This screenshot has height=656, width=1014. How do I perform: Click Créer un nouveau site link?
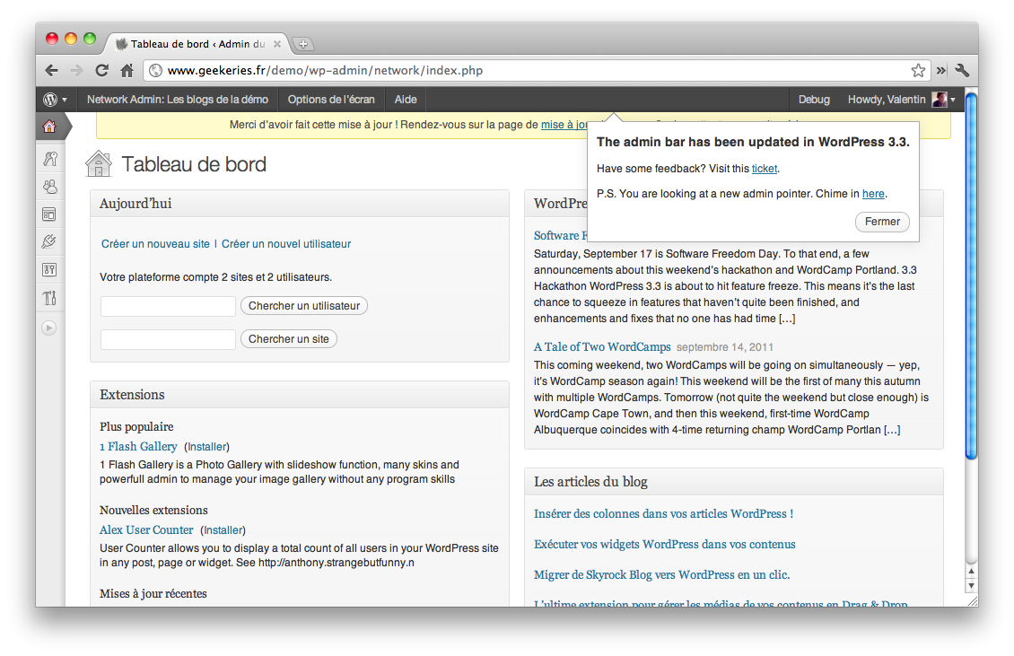pyautogui.click(x=155, y=244)
